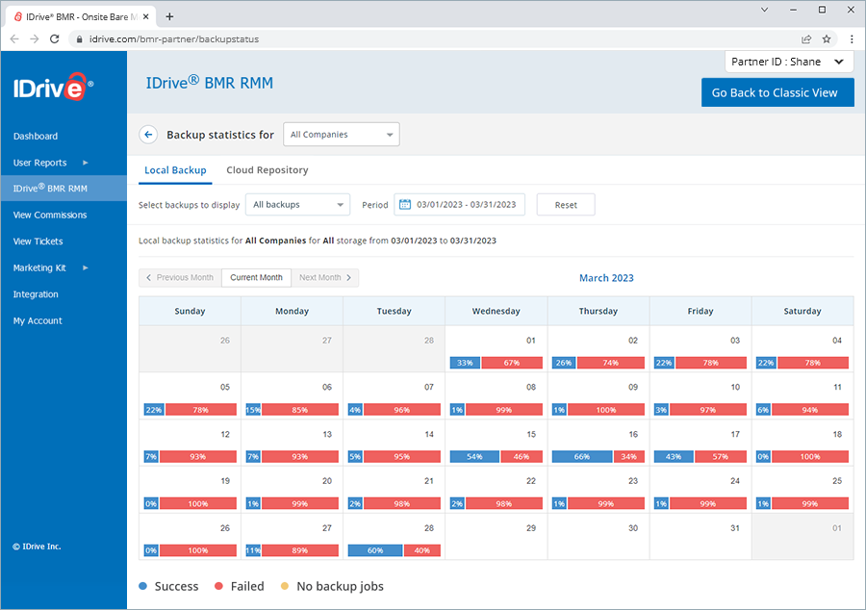The width and height of the screenshot is (866, 610).
Task: Click the 96% failed bar on March 07
Action: [402, 410]
